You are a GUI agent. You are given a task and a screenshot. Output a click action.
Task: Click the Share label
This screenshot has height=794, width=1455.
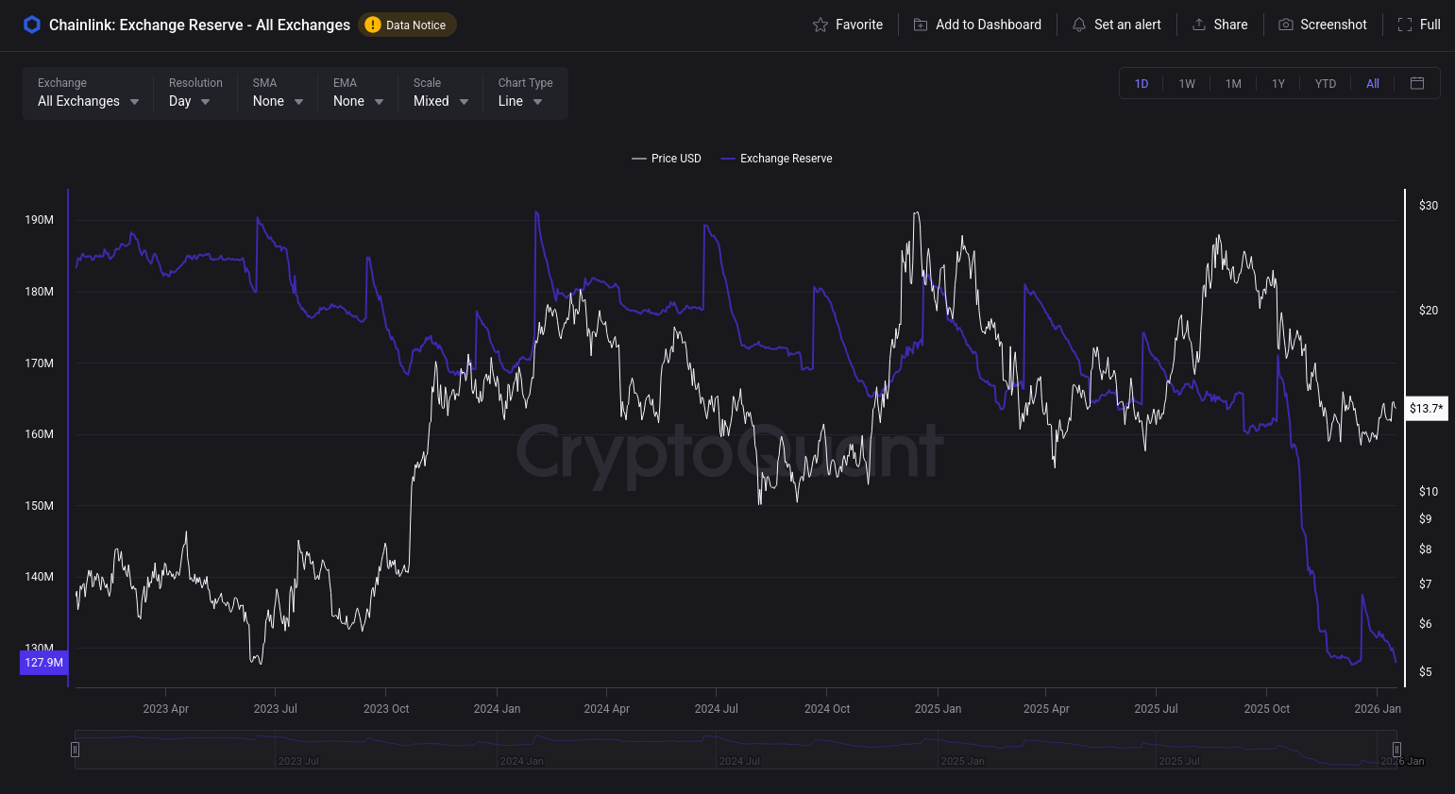[x=1230, y=25]
